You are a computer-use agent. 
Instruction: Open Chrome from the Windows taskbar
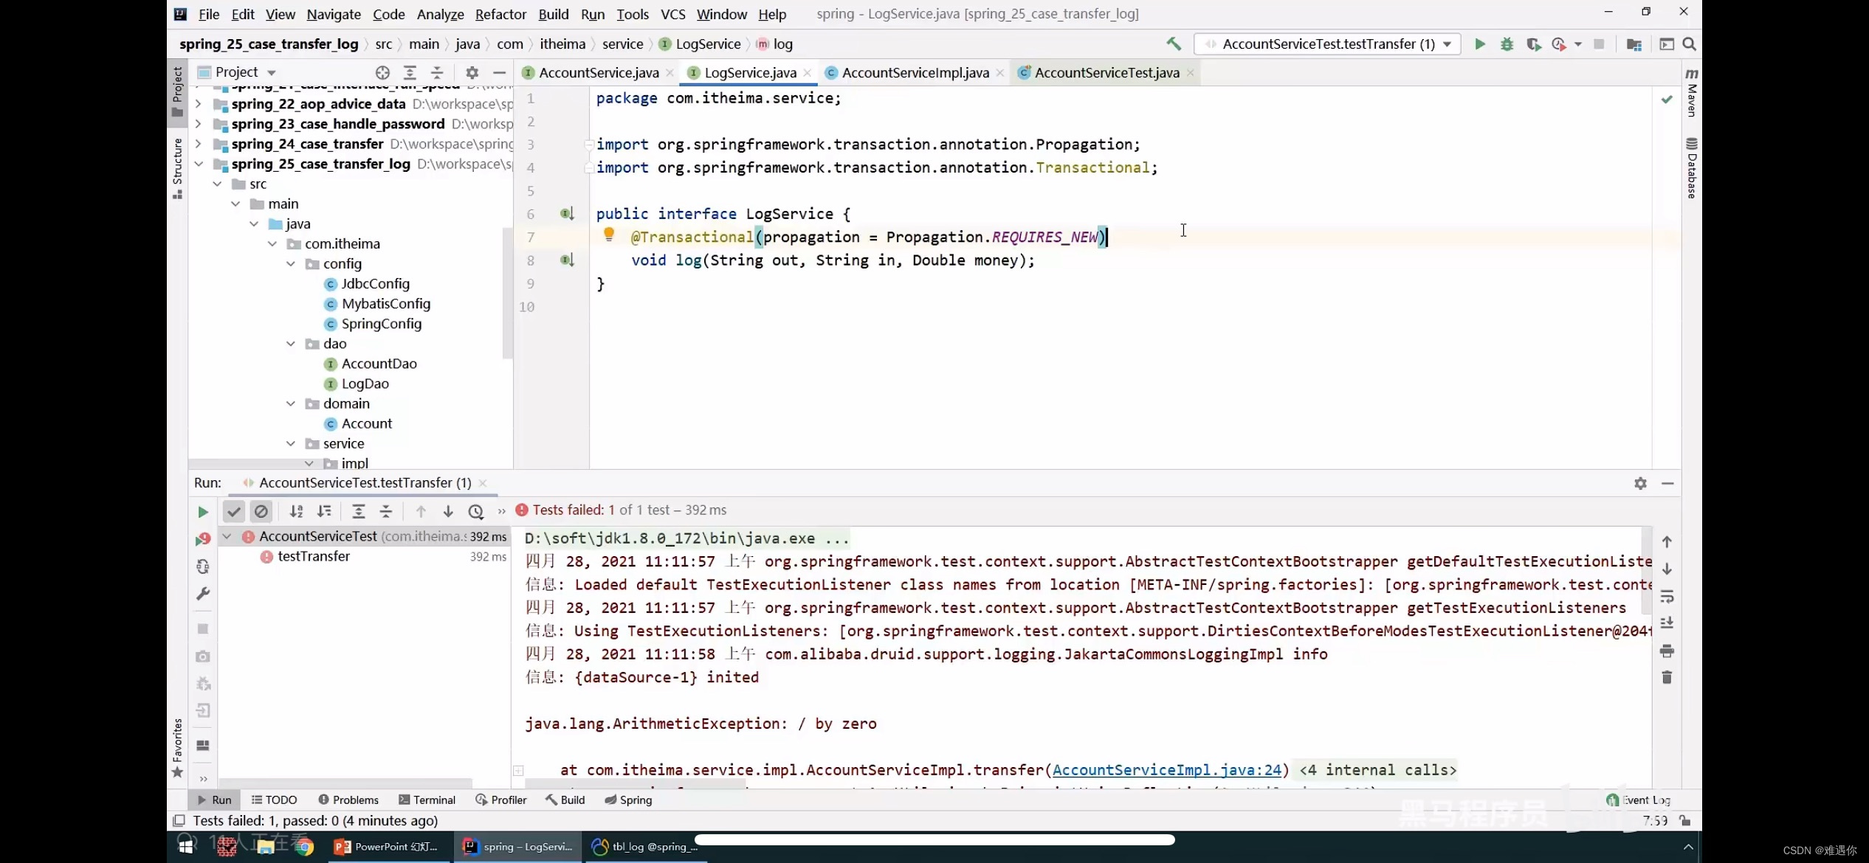(303, 847)
